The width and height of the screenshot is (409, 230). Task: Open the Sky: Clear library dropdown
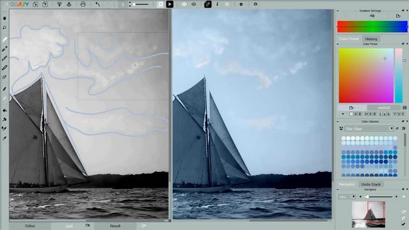pos(369,128)
